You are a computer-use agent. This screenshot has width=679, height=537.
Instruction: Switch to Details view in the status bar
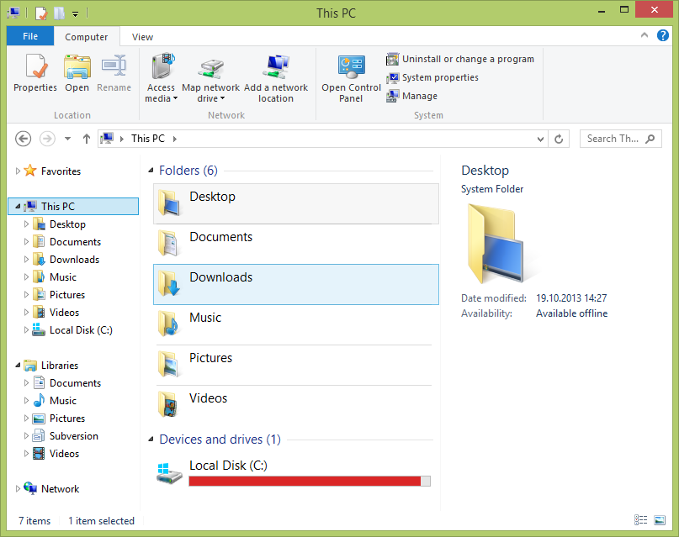tap(640, 520)
